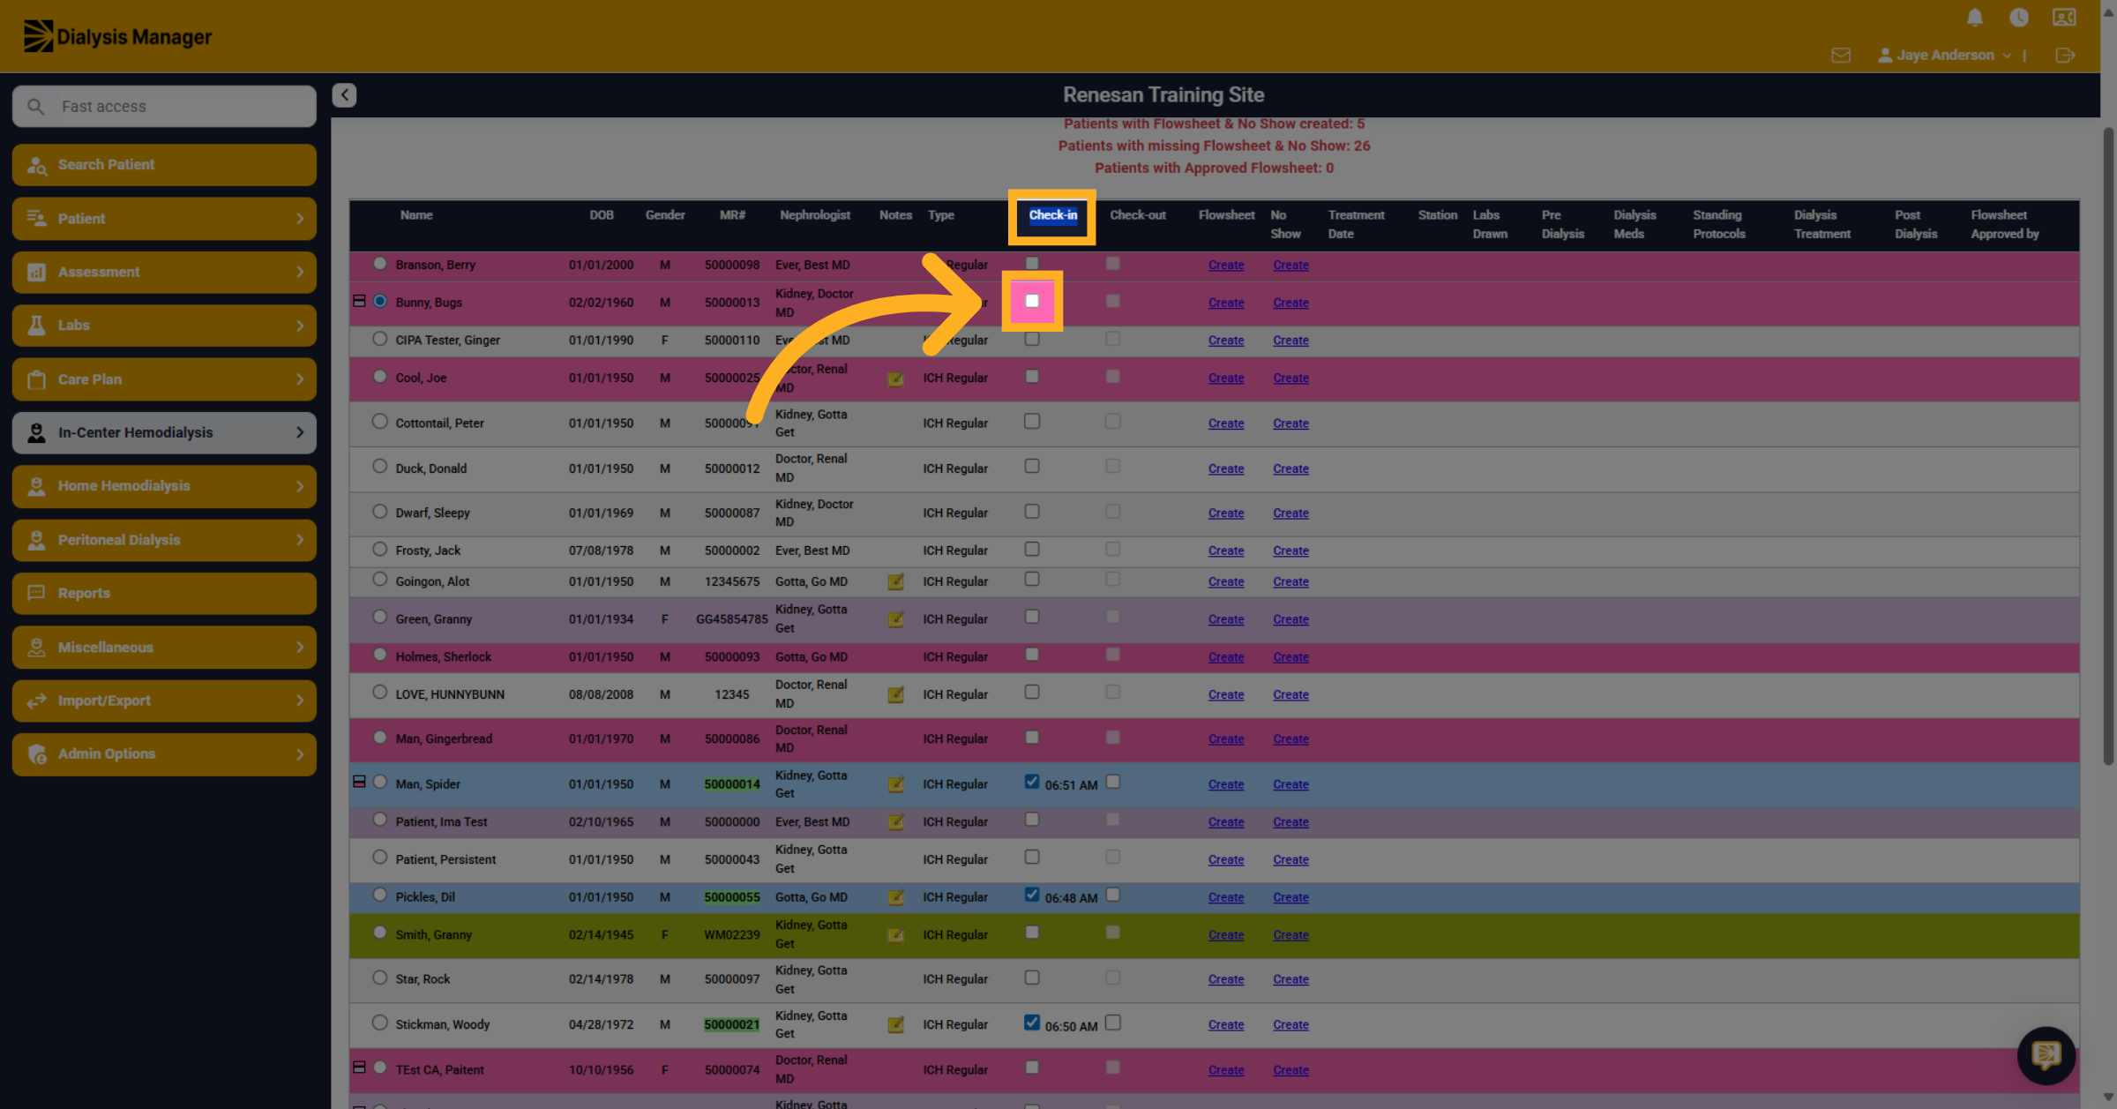Click MR number 50000014 for Man, Spider
Image resolution: width=2117 pixels, height=1109 pixels.
(x=731, y=784)
